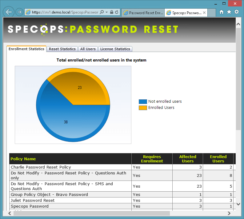This screenshot has width=244, height=219.
Task: Click the vertical scrollbar down arrow
Action: tap(238, 204)
